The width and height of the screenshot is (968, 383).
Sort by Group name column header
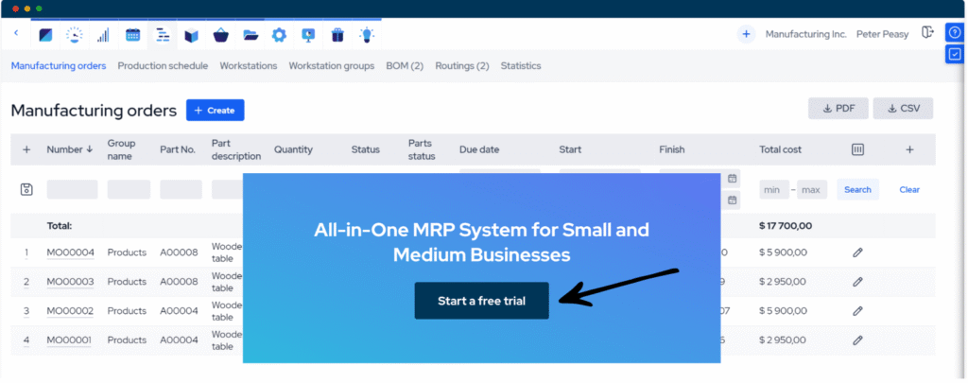pyautogui.click(x=121, y=149)
